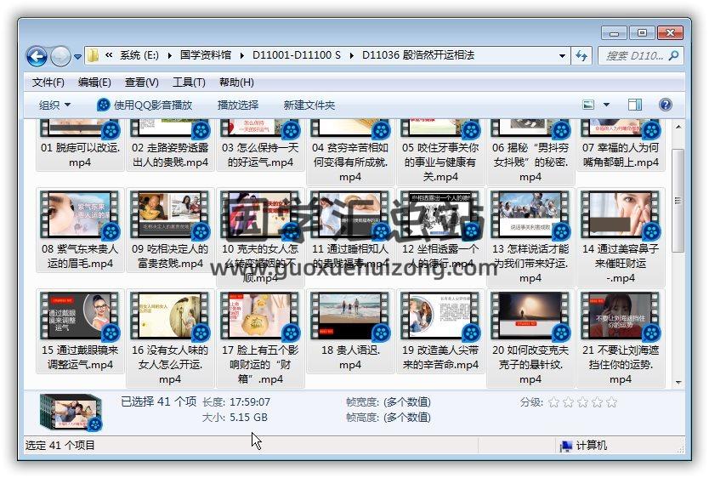The image size is (709, 478).
Task: Click the refresh button beside address bar
Action: [582, 56]
